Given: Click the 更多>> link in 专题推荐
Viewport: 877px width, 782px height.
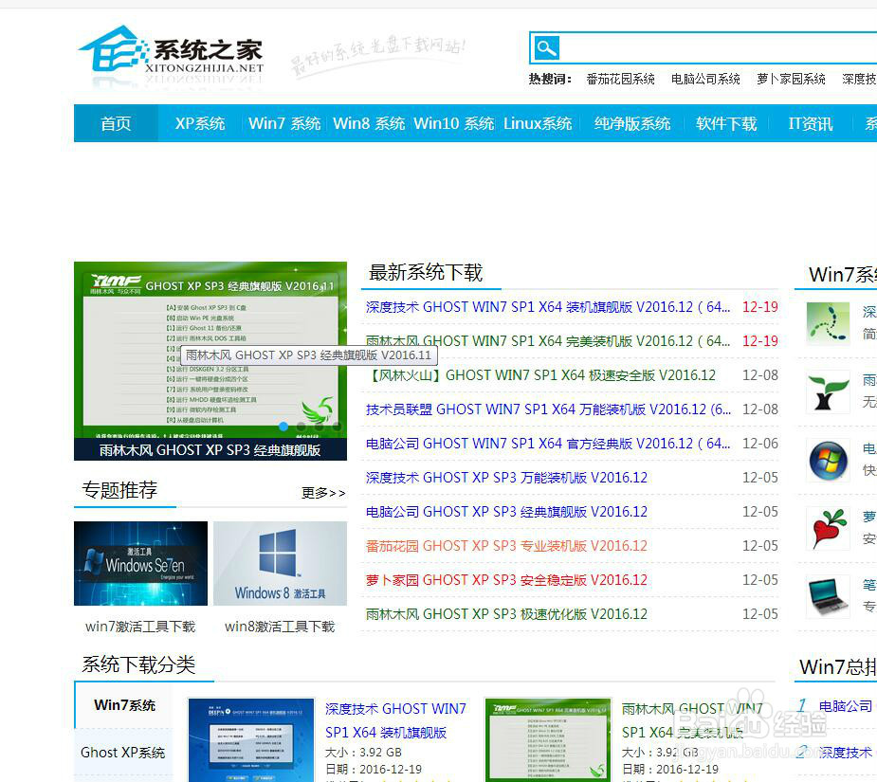Looking at the screenshot, I should (x=322, y=493).
